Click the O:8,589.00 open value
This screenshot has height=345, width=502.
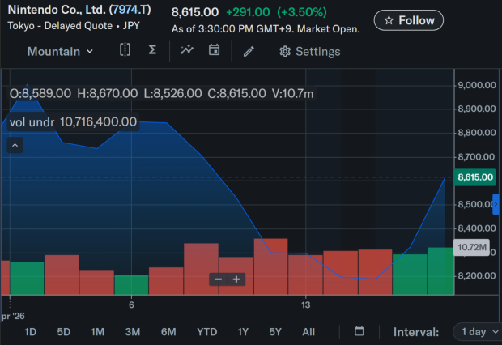(x=40, y=93)
